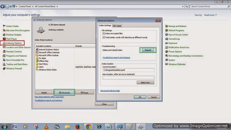Open How does indexing affect searches link
This screenshot has height=130, width=231.
coord(49,97)
